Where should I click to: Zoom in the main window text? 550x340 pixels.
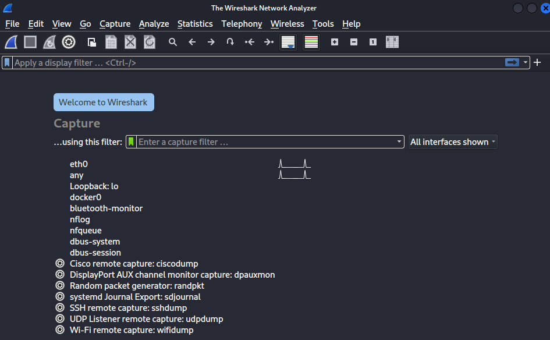click(335, 42)
